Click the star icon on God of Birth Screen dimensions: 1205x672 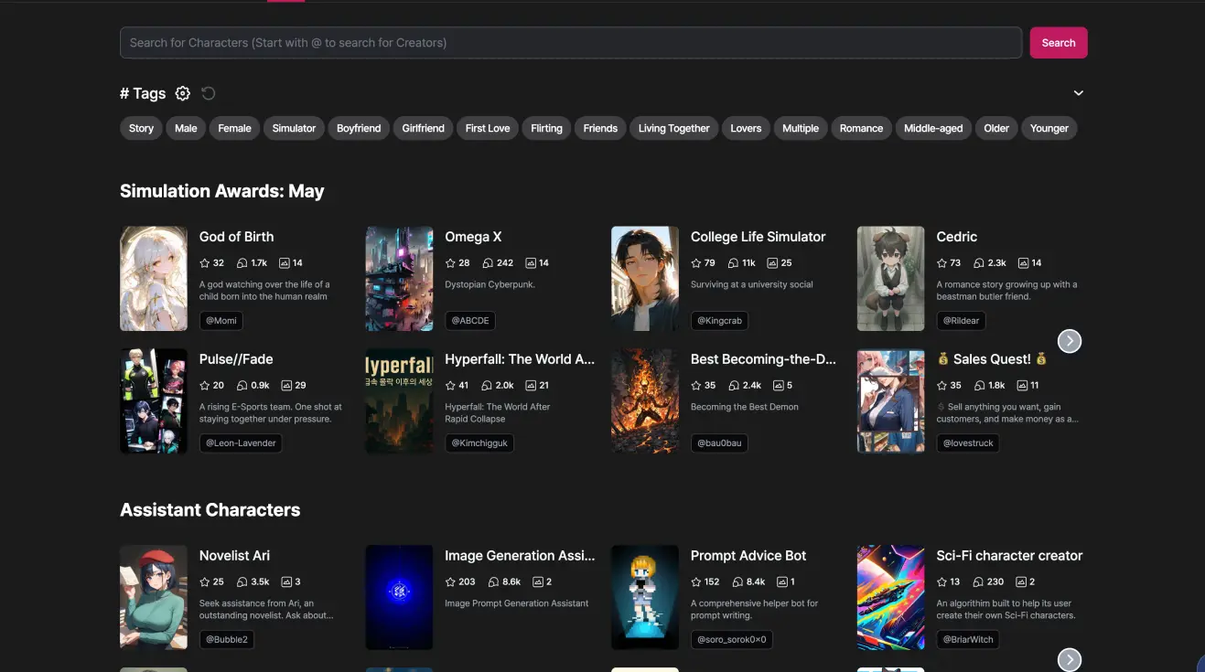[205, 263]
